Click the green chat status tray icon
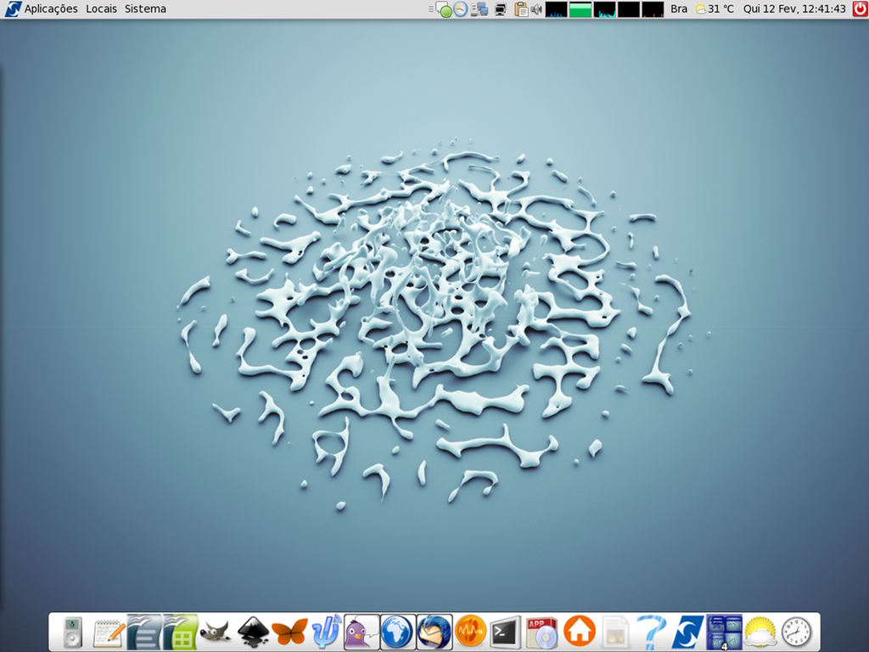Image resolution: width=869 pixels, height=652 pixels. pyautogui.click(x=444, y=9)
